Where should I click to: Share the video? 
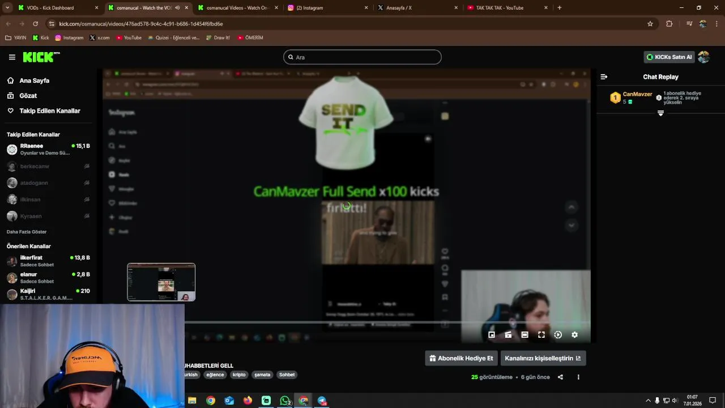[560, 377]
